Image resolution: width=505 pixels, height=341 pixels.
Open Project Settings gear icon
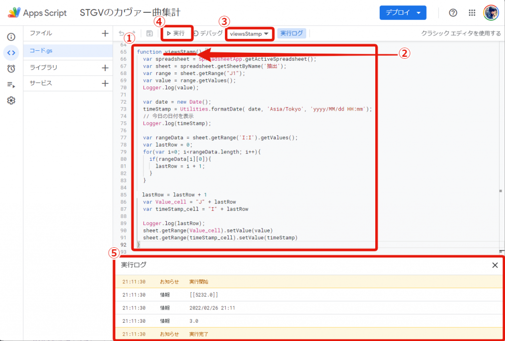coord(11,100)
